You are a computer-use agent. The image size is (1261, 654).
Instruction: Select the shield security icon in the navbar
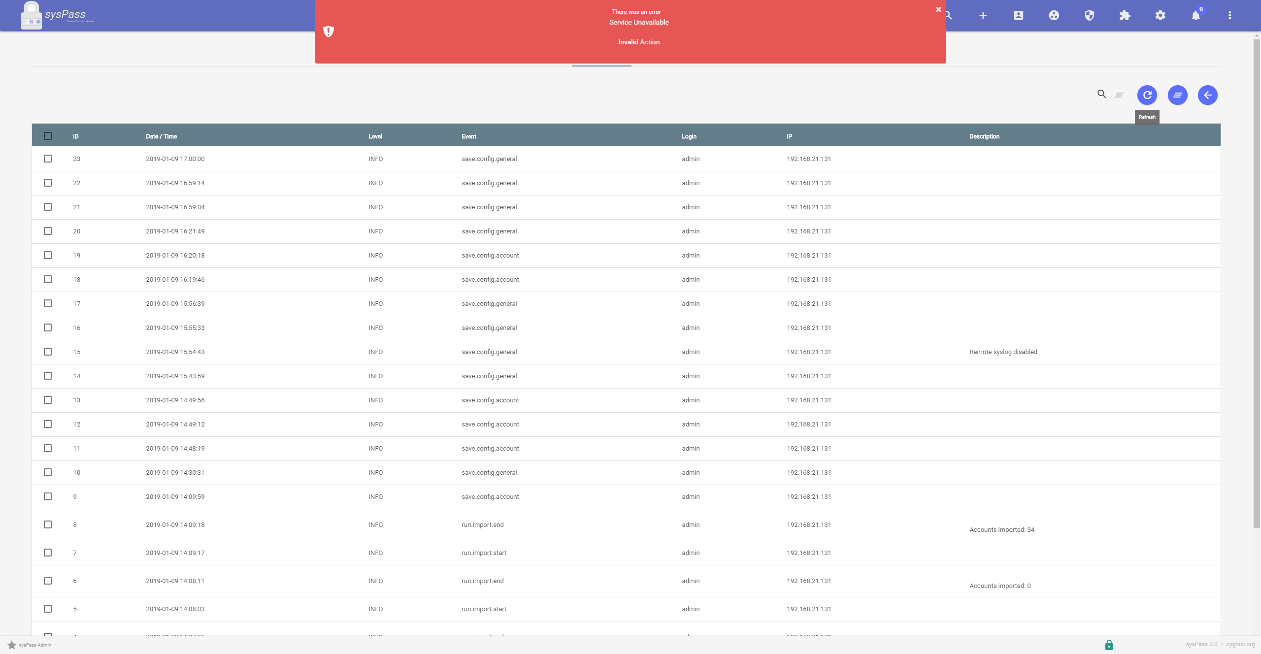coord(1089,15)
